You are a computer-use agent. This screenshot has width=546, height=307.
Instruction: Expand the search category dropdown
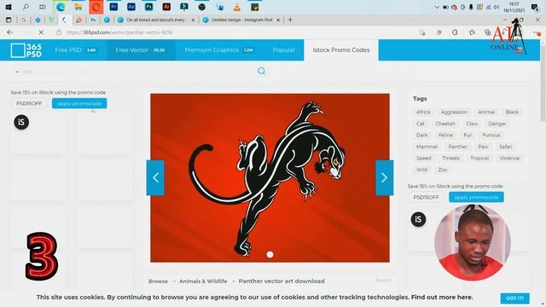point(17,72)
